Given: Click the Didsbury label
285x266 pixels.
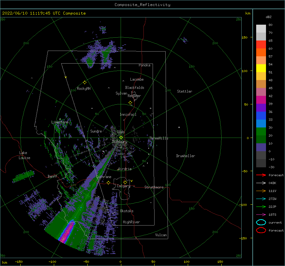Looking at the screenshot, I should point(119,142).
